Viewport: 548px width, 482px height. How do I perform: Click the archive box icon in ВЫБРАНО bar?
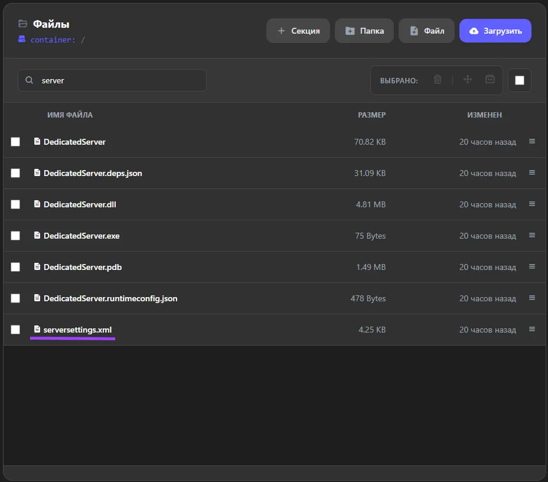point(490,79)
